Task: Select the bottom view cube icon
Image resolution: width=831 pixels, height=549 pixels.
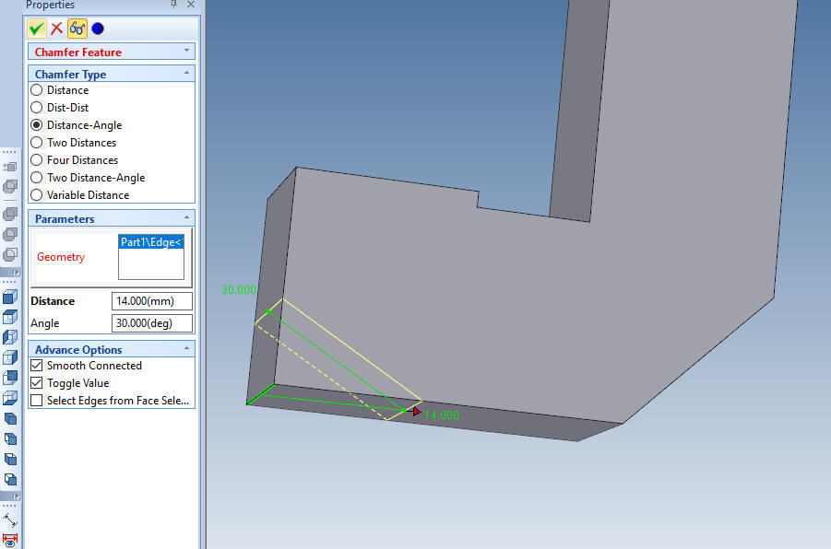Action: click(10, 398)
